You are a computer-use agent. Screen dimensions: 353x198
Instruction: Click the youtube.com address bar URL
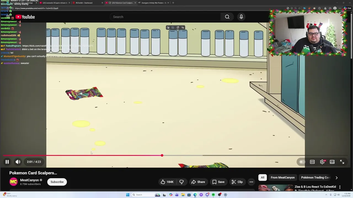pyautogui.click(x=36, y=8)
